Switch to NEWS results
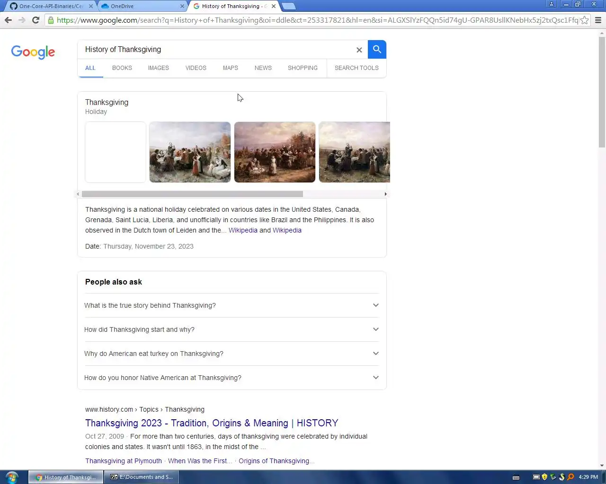 pyautogui.click(x=263, y=68)
